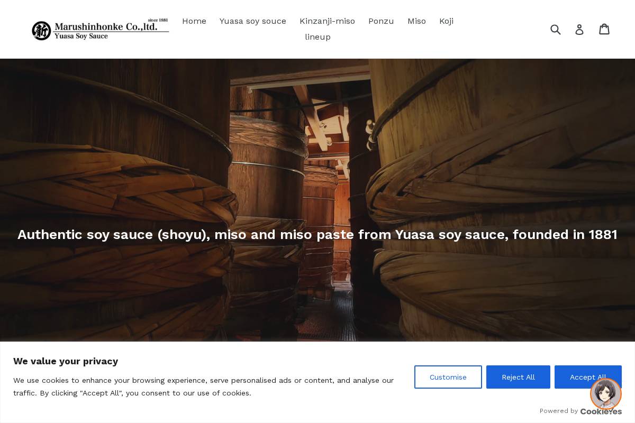Go to the Koji lineup section
635x423 pixels.
coord(446,21)
